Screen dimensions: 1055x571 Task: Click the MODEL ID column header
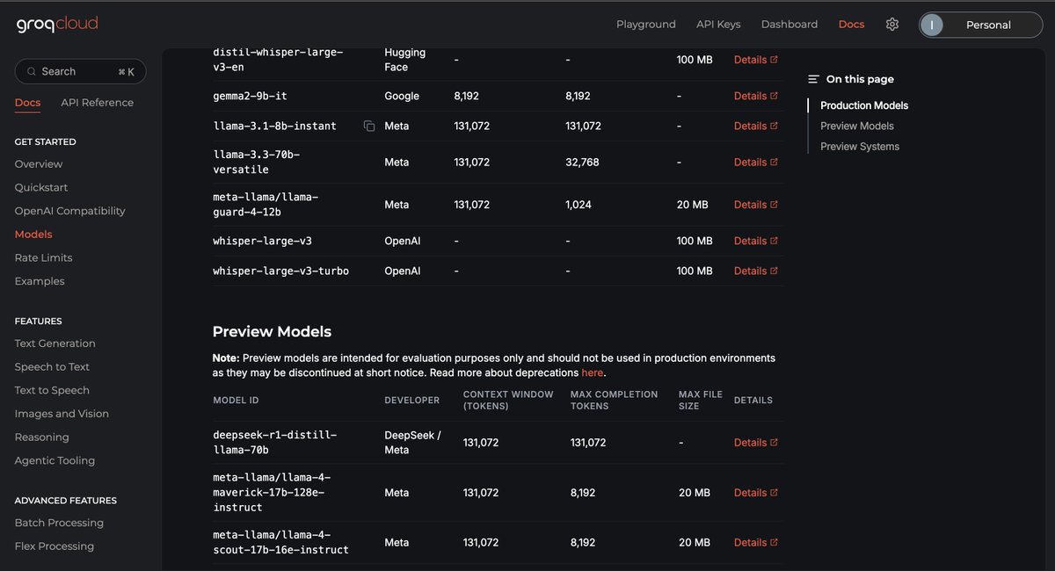pyautogui.click(x=236, y=401)
